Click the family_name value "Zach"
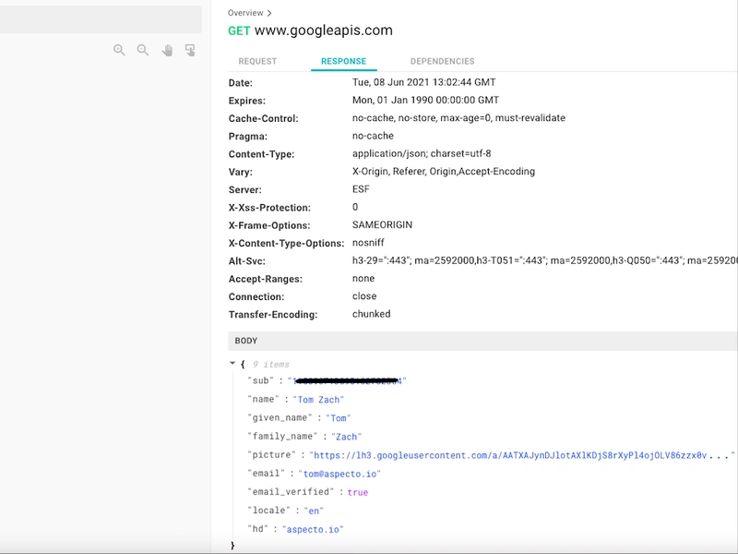Image resolution: width=738 pixels, height=554 pixels. pos(347,437)
